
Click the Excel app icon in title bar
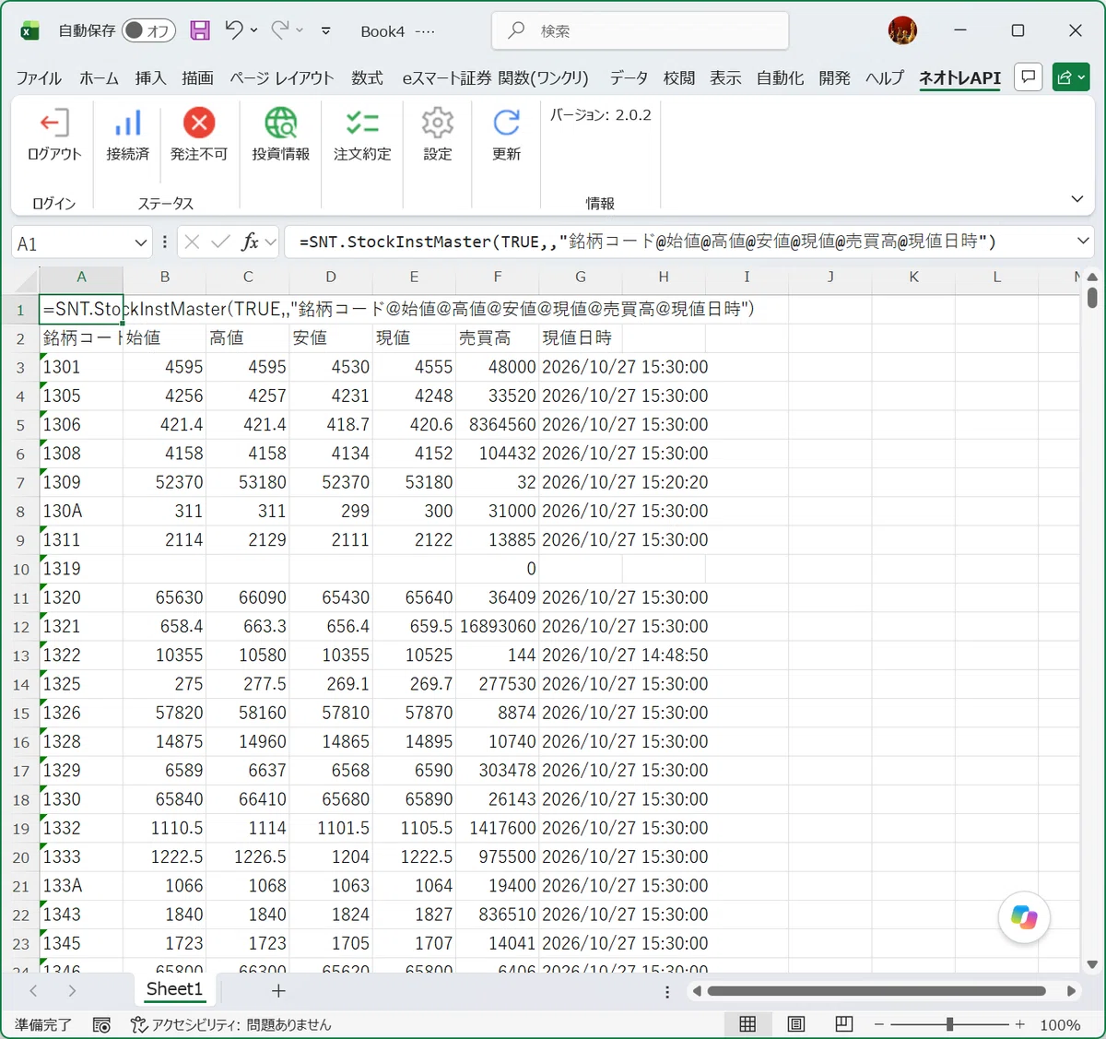29,30
